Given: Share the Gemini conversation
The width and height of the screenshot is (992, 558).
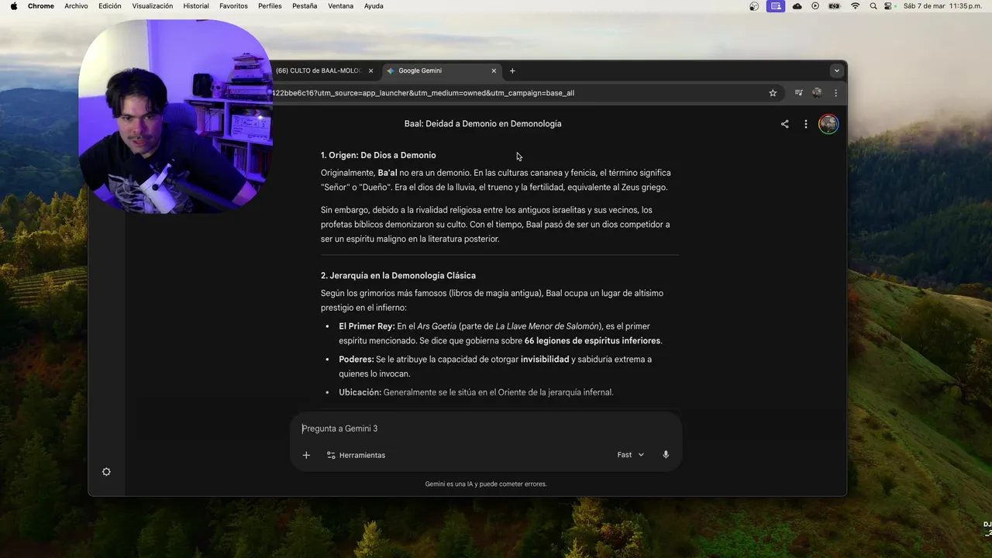Looking at the screenshot, I should pos(784,124).
